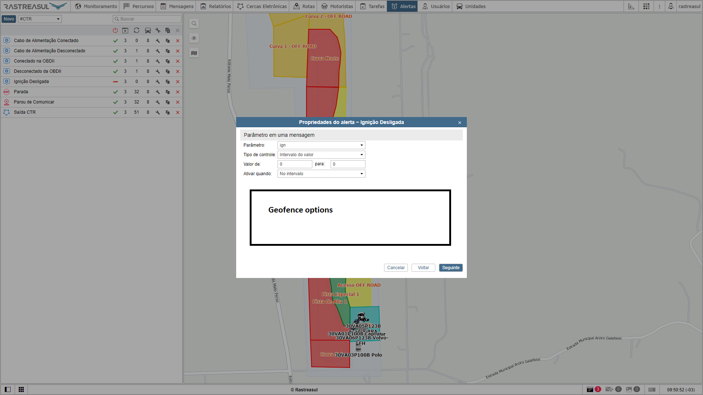
Task: Open the apps grid icon in top bar
Action: [646, 6]
